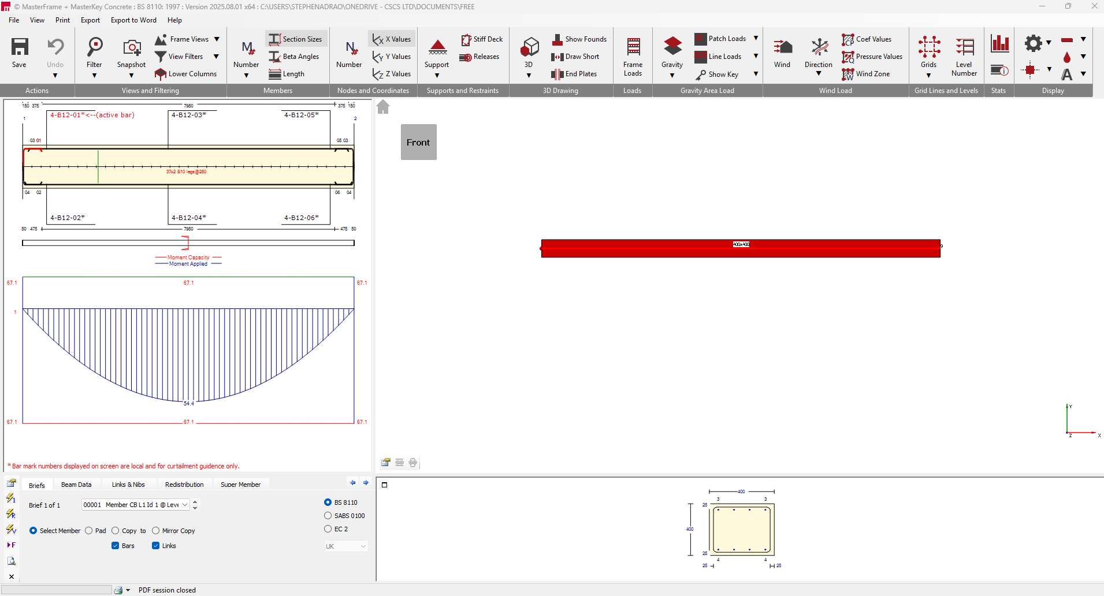The image size is (1104, 596).
Task: Open the Patch Loads dropdown arrow
Action: tap(756, 38)
